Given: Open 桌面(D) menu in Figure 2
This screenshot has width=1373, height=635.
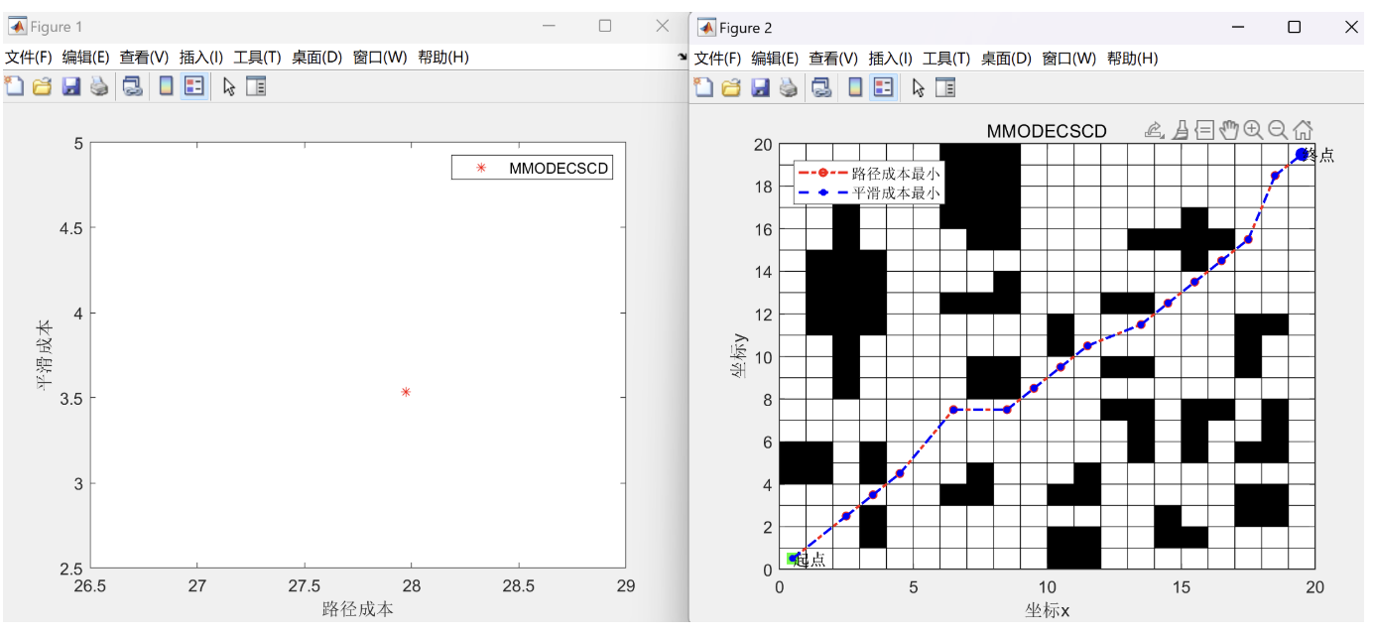Looking at the screenshot, I should tap(1007, 59).
